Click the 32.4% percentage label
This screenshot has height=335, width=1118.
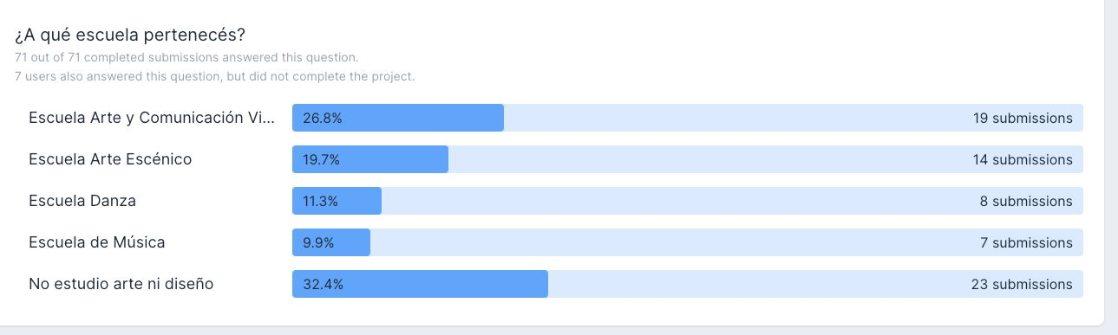[x=323, y=284]
